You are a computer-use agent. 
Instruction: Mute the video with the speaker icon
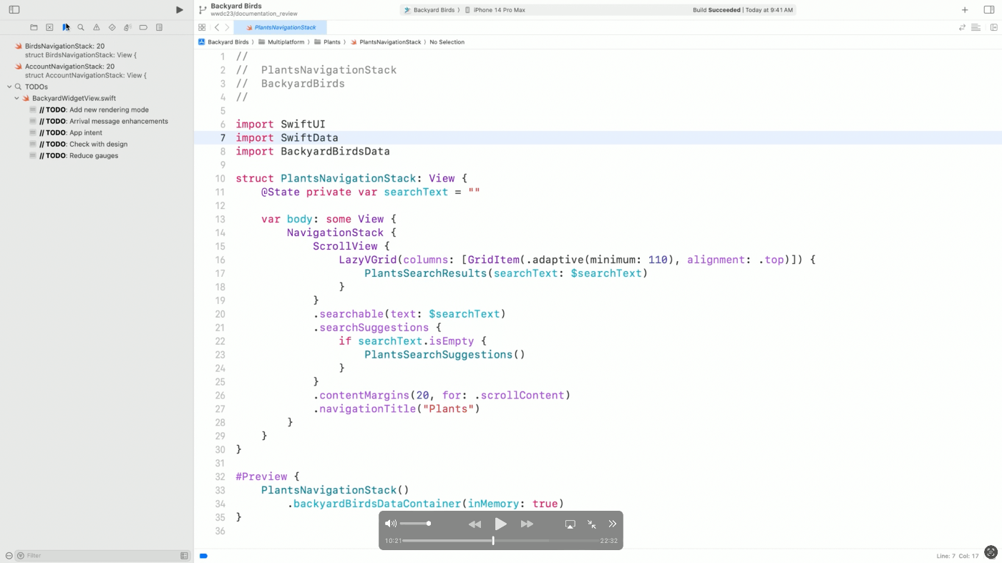coord(390,524)
